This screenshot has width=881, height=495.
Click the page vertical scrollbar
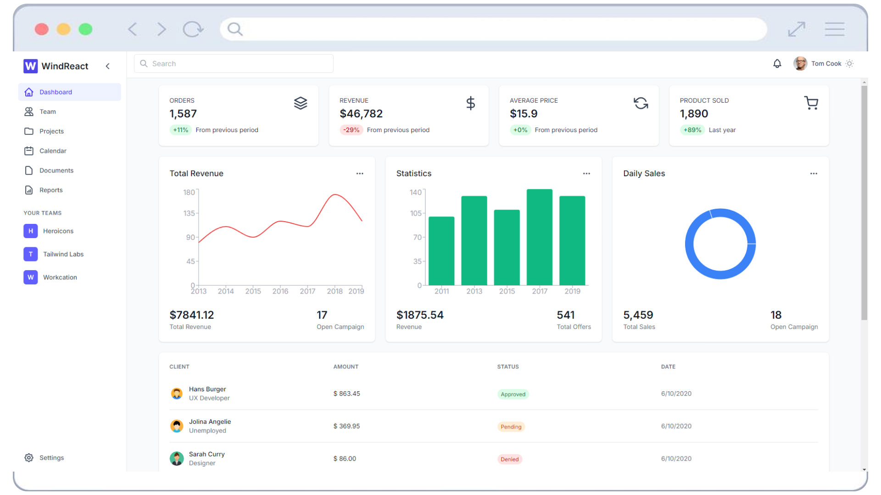coord(864,203)
